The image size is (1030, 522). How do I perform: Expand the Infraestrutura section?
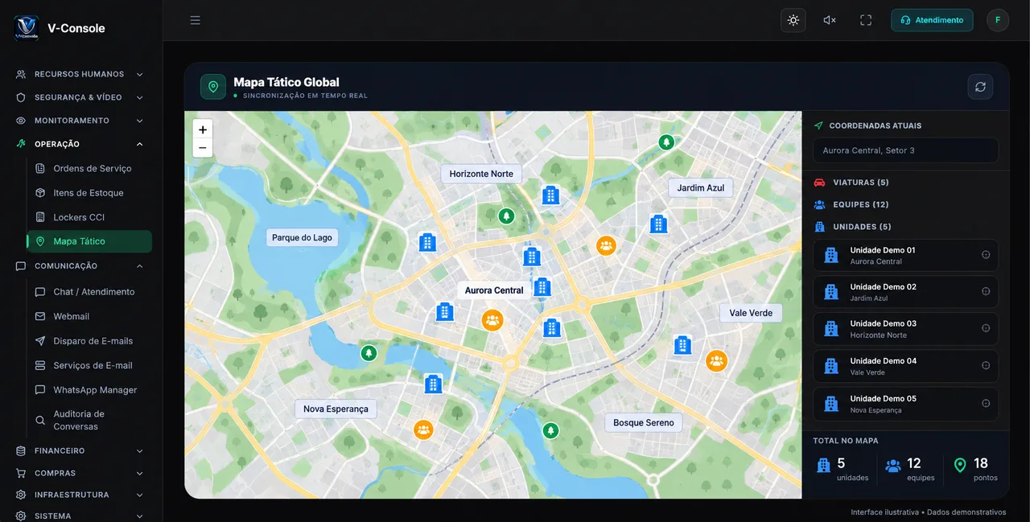[80, 495]
